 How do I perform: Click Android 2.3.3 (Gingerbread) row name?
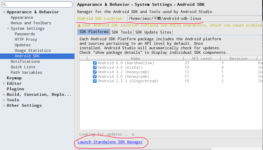point(128,81)
